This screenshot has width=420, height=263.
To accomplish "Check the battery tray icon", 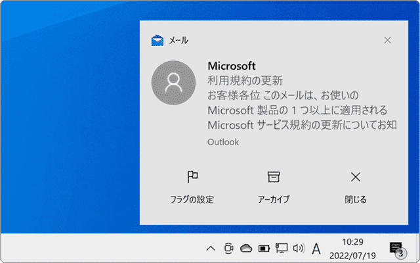I will click(x=264, y=249).
